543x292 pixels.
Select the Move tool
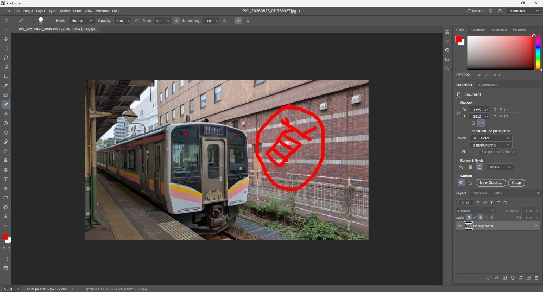click(x=5, y=39)
